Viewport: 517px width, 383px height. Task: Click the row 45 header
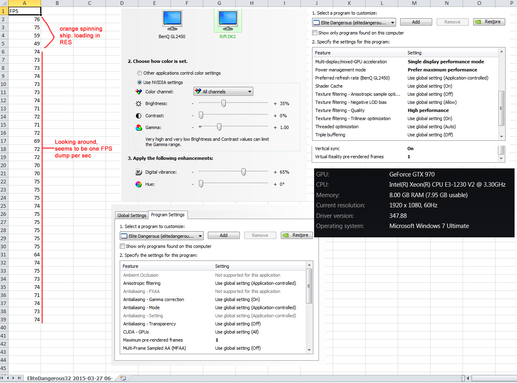click(4, 368)
